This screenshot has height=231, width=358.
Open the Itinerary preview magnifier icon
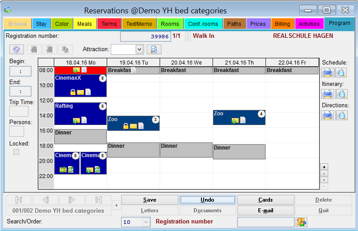coord(342,94)
